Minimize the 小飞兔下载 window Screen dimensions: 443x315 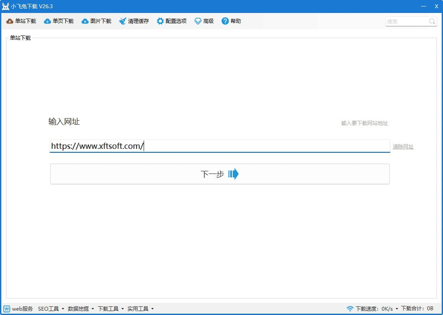[x=422, y=6]
